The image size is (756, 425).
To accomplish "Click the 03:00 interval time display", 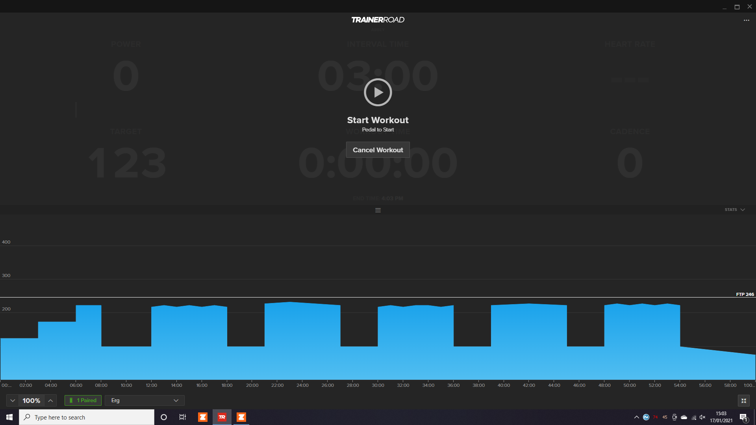I will [x=378, y=75].
